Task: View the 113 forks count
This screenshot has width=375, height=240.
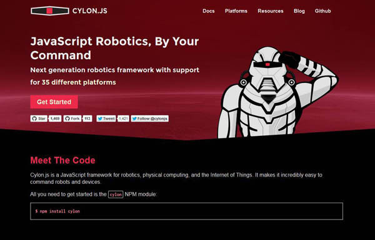Action: [x=87, y=118]
